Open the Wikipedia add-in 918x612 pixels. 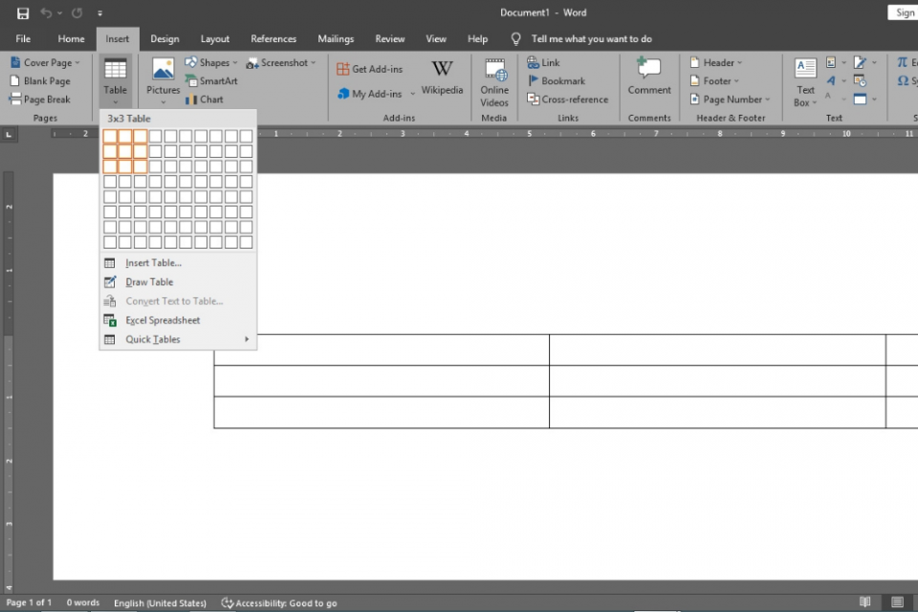(x=442, y=77)
